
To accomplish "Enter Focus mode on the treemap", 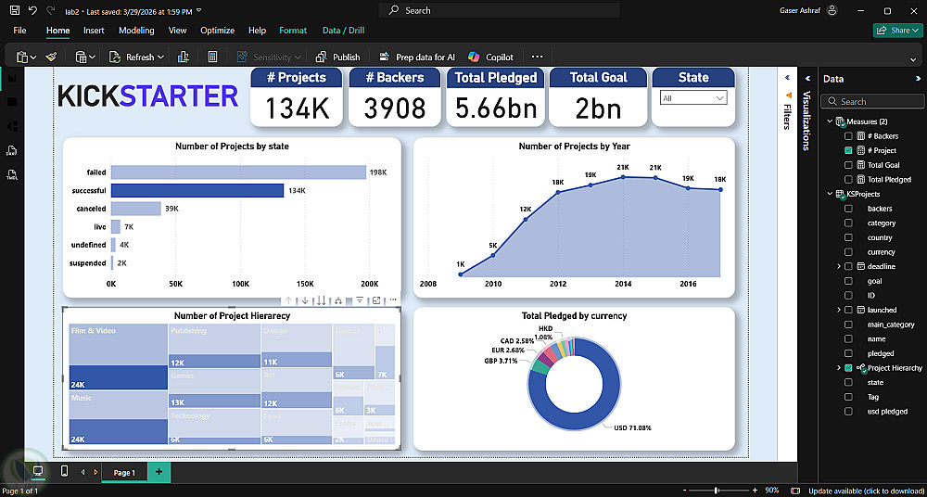I will click(x=376, y=300).
